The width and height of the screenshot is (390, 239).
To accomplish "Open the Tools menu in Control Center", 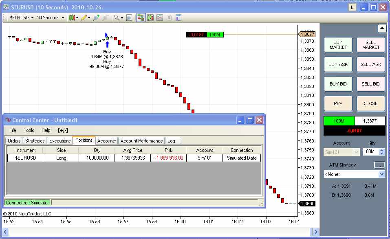I will click(x=29, y=130).
